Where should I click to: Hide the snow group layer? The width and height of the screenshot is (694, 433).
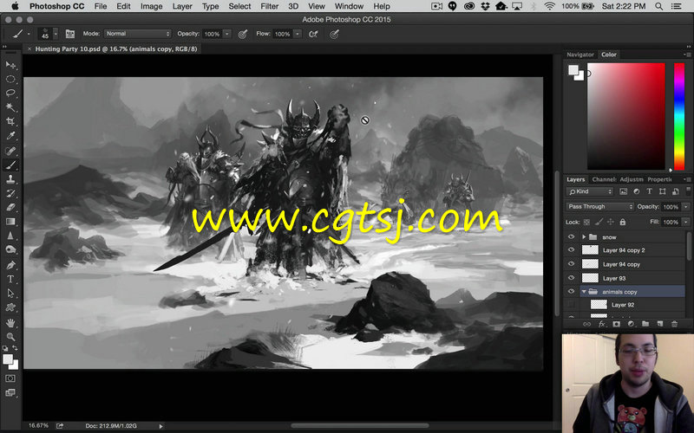tap(571, 236)
